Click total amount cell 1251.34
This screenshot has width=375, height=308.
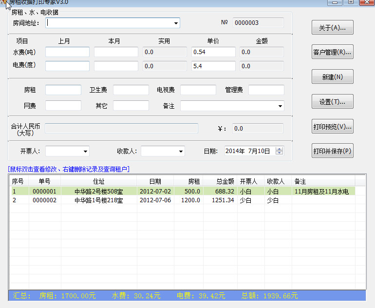[x=223, y=200]
